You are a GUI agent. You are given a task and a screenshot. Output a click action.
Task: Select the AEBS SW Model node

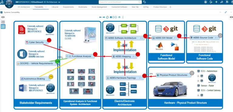[x=165, y=38]
